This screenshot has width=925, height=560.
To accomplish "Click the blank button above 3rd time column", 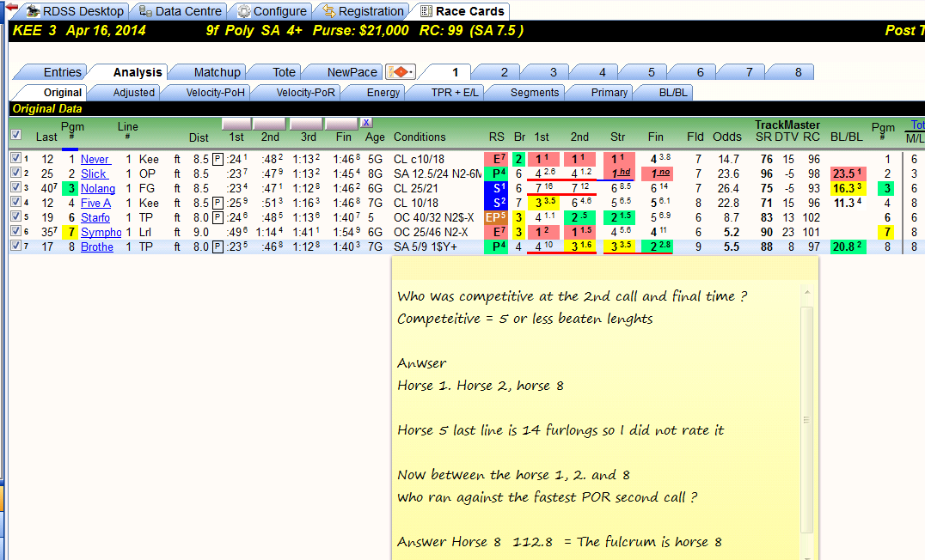I will coord(306,124).
